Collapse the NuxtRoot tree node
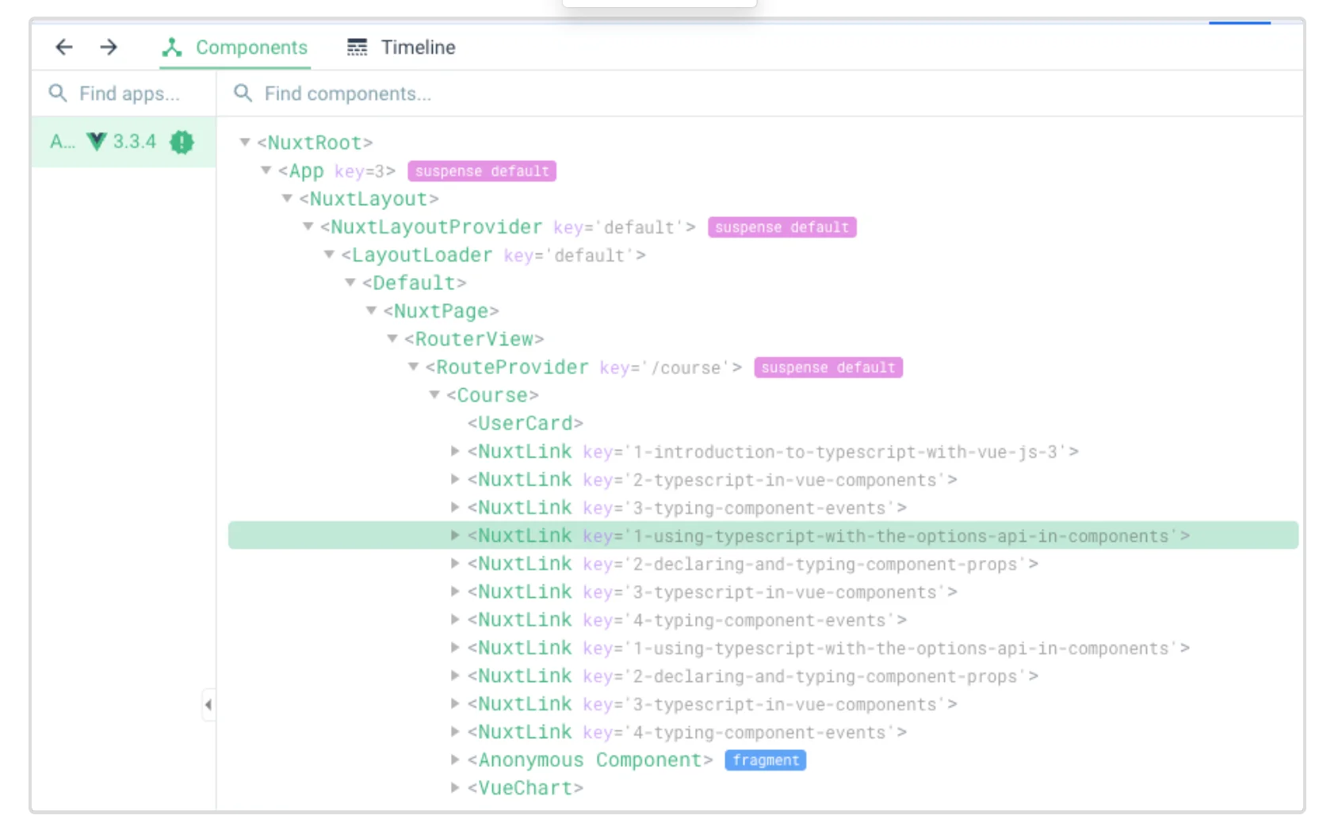The height and width of the screenshot is (838, 1338). click(245, 143)
